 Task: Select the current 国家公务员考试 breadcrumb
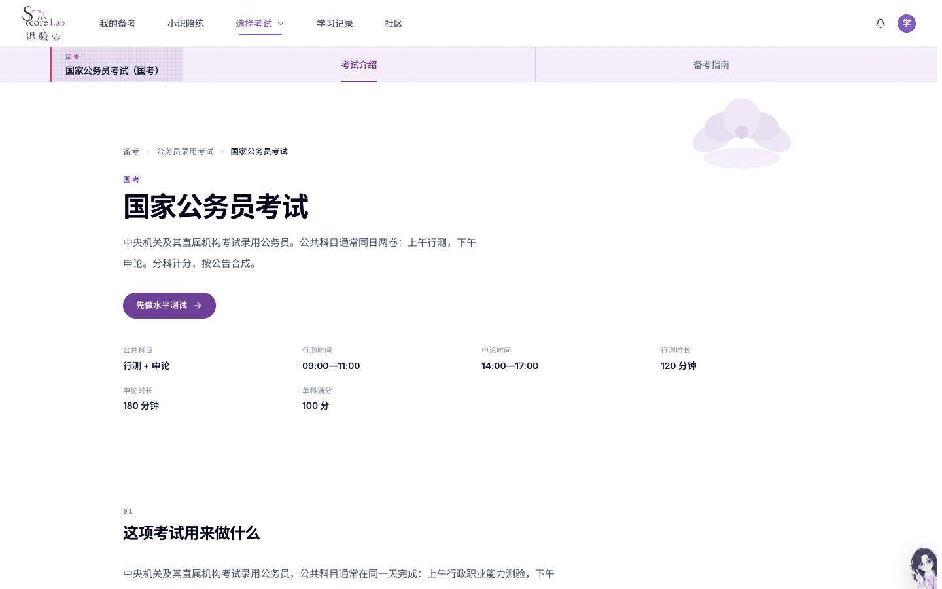(259, 152)
